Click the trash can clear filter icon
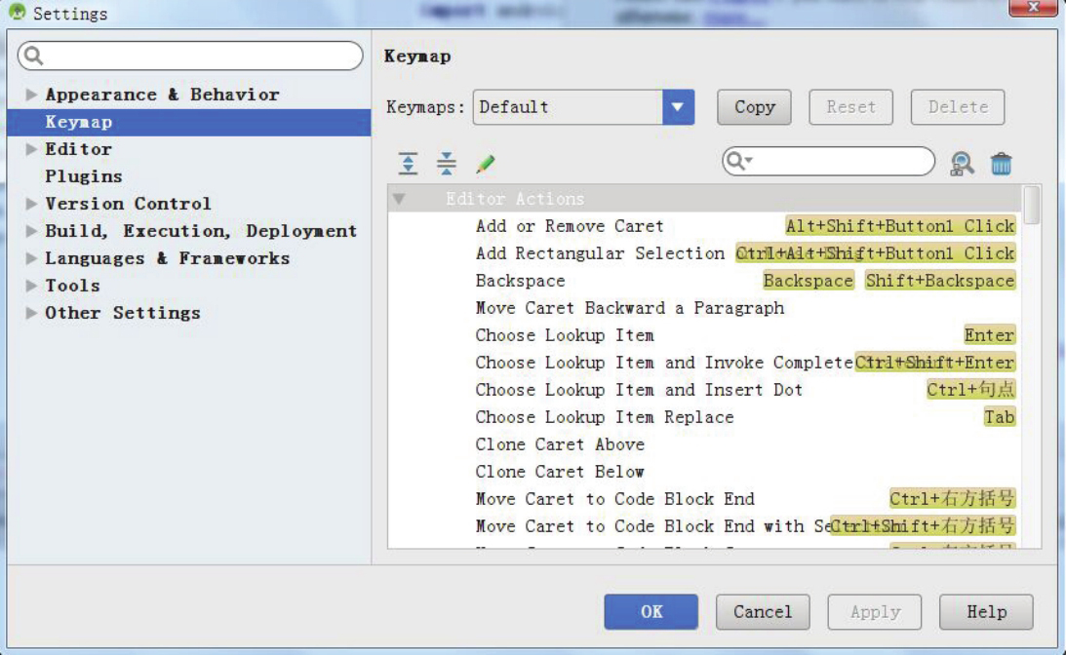Screen dimensions: 1066x655 pos(1001,163)
